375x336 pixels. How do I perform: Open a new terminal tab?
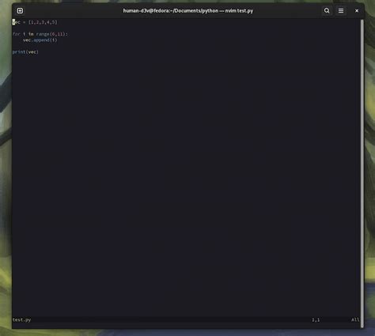20,11
